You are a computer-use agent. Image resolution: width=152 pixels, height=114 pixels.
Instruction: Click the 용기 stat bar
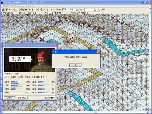44,89
